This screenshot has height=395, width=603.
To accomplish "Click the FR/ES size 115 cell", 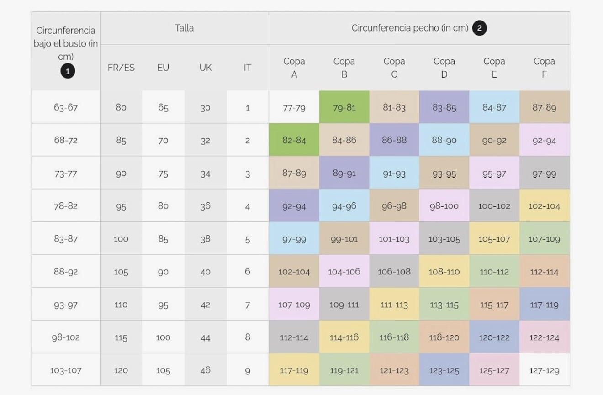I will coord(121,337).
